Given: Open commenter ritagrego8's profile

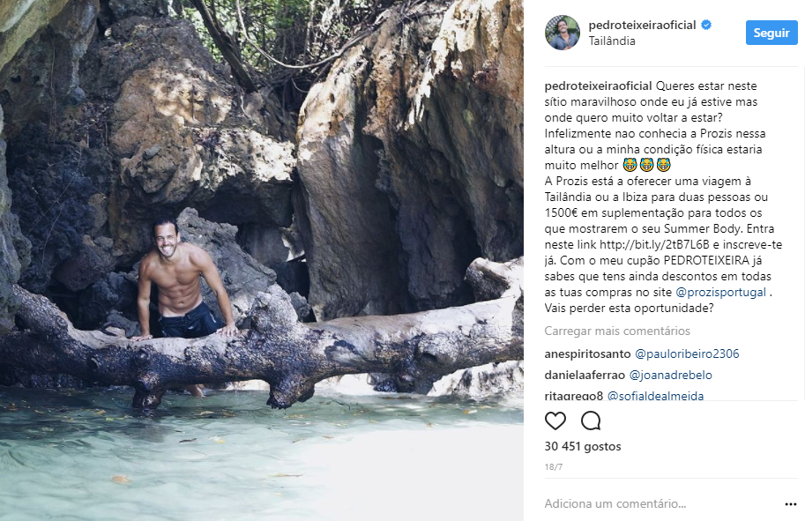Looking at the screenshot, I should point(574,396).
